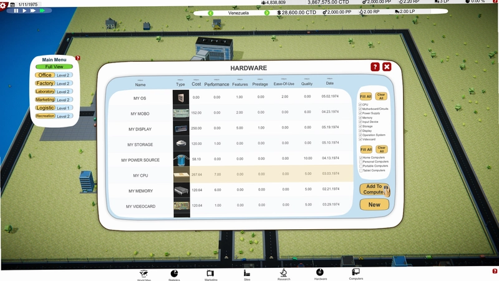Viewport: 499px width, 281px height.
Task: Open the Marketing TV icon
Action: (210, 273)
